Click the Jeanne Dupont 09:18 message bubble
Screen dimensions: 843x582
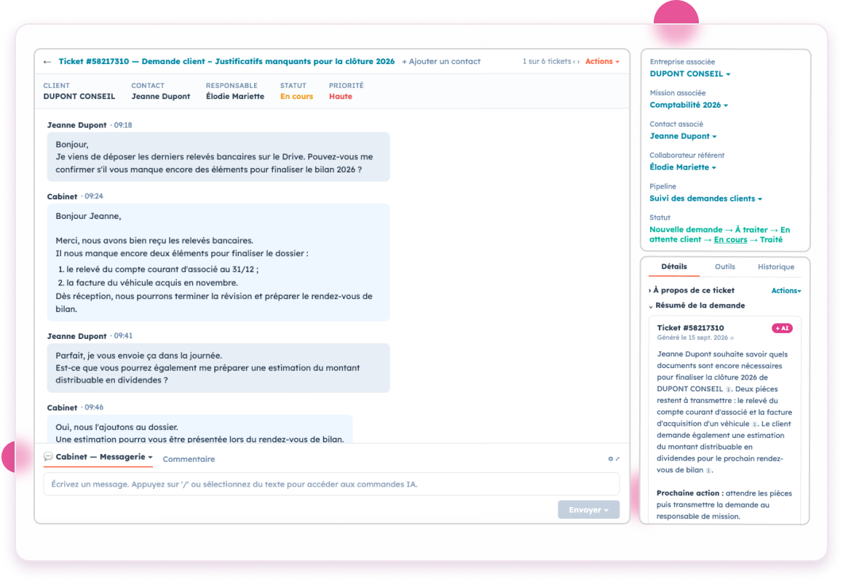coord(218,157)
